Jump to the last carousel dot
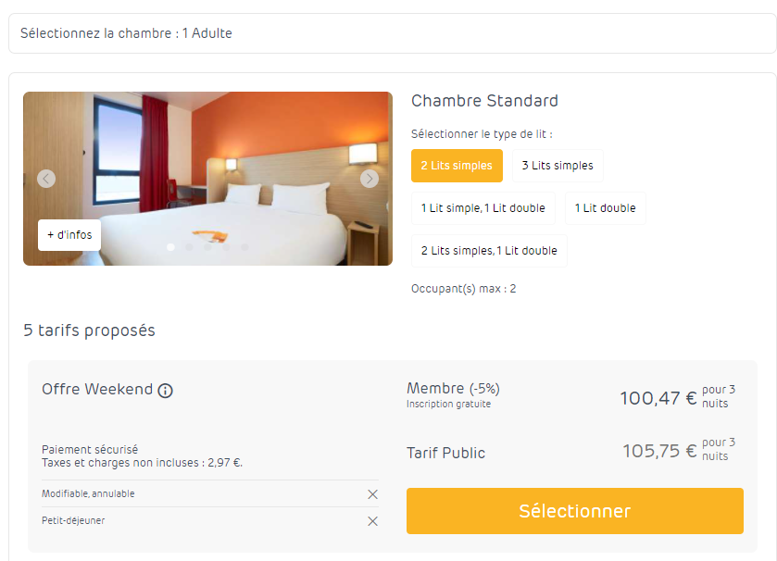This screenshot has width=777, height=561. point(244,247)
